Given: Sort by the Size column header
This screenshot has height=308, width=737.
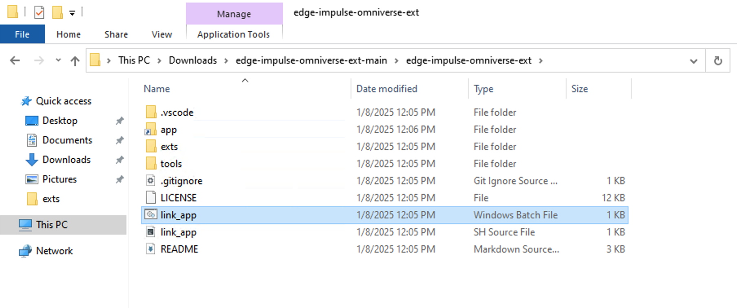Looking at the screenshot, I should pos(580,89).
